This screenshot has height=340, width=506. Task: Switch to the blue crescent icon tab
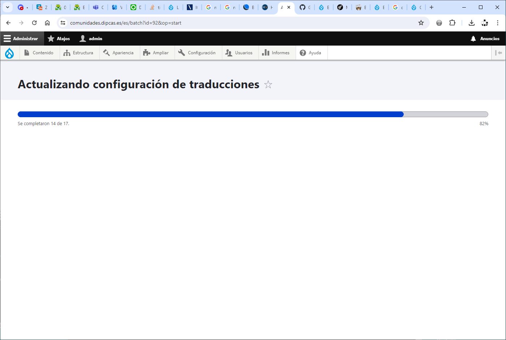click(x=249, y=7)
